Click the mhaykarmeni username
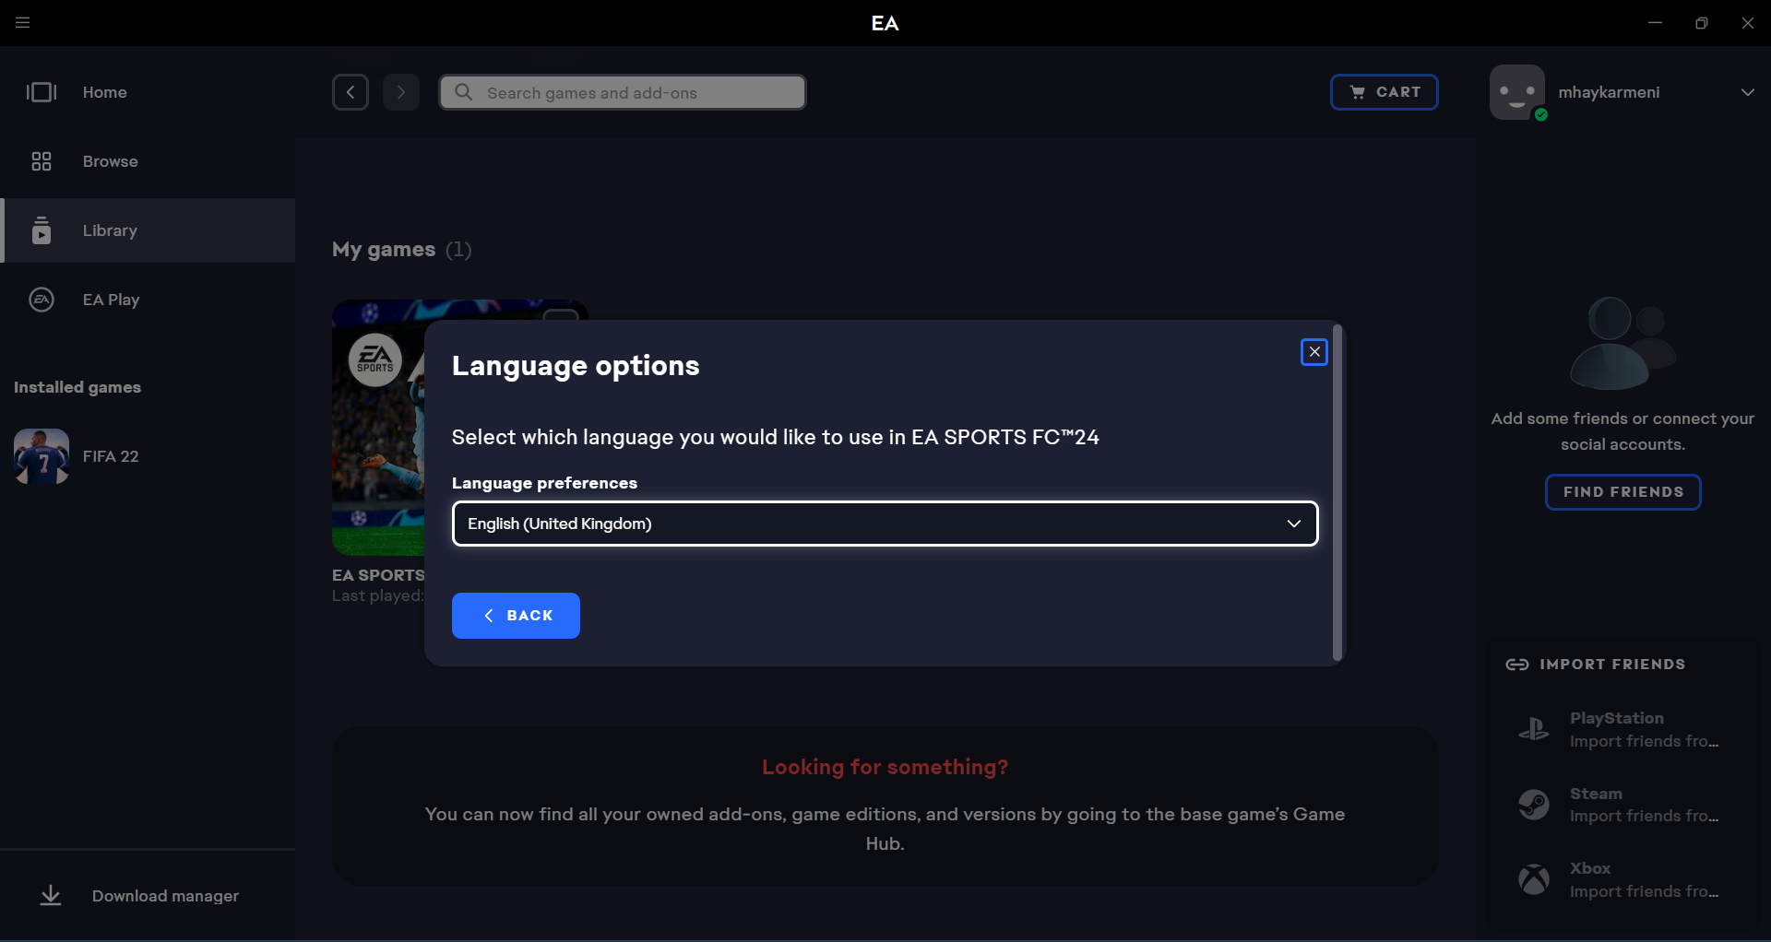The image size is (1771, 942). tap(1609, 92)
